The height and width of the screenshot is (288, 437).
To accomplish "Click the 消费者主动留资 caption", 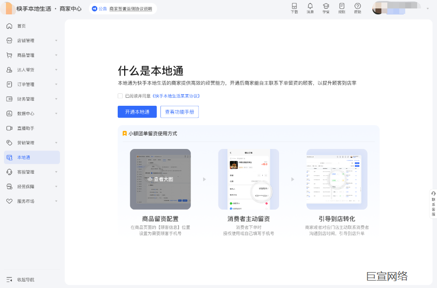I will click(x=249, y=219).
